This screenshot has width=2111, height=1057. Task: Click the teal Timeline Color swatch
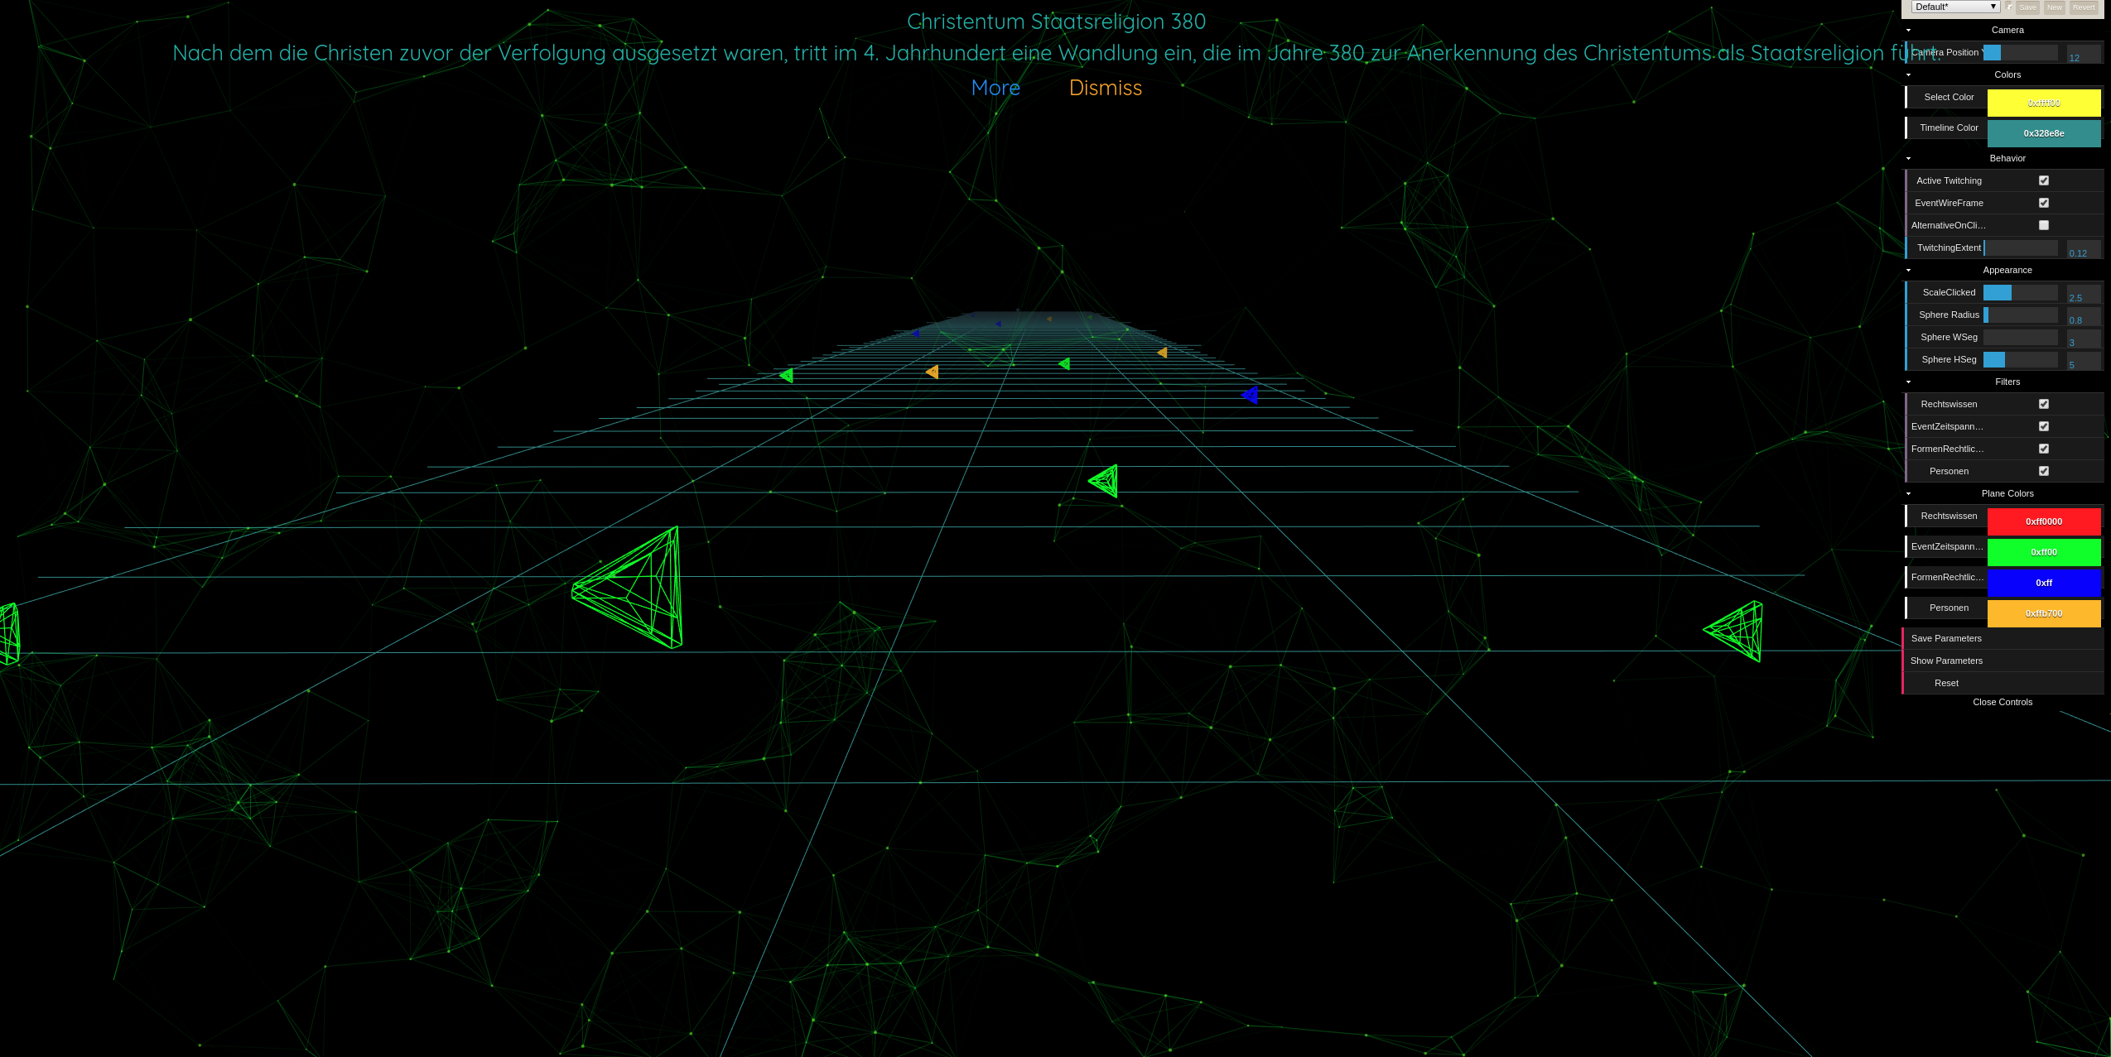(x=2044, y=132)
